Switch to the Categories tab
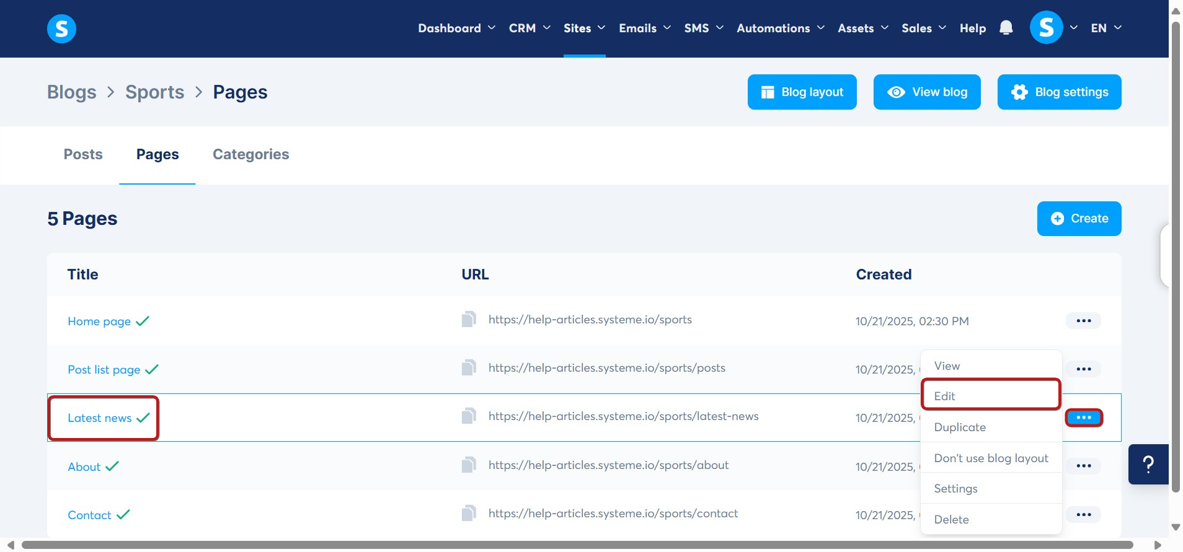 tap(250, 154)
